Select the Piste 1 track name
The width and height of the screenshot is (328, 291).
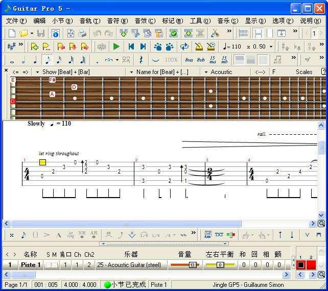pos(31,265)
